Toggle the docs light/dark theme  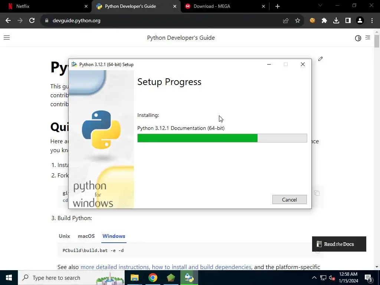(358, 38)
